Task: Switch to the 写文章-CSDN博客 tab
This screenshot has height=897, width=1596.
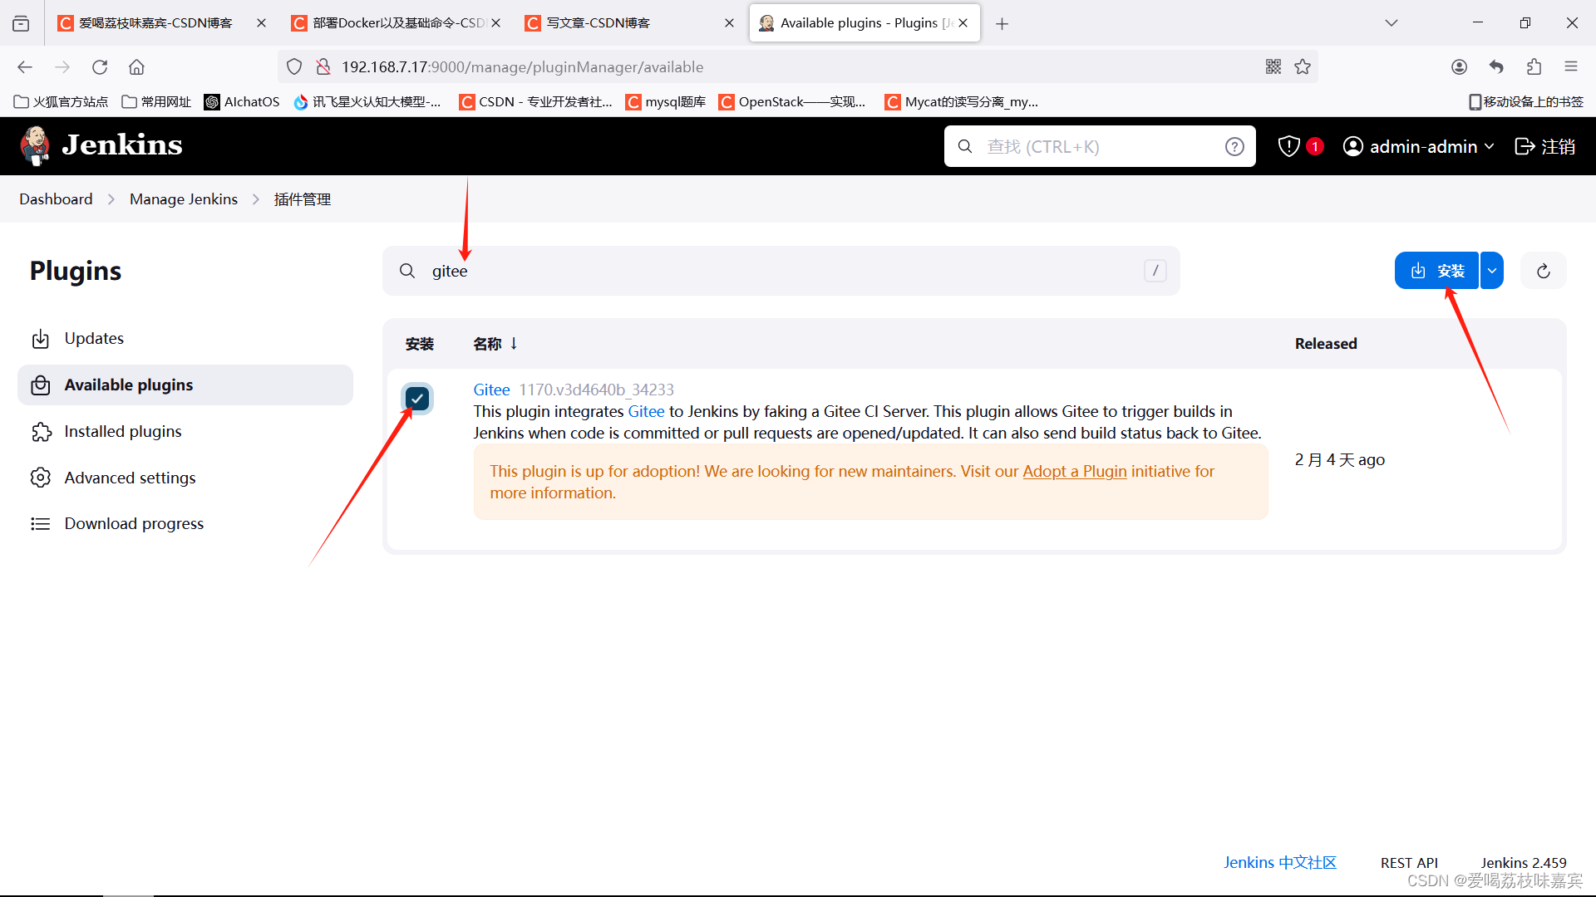Action: (x=629, y=23)
